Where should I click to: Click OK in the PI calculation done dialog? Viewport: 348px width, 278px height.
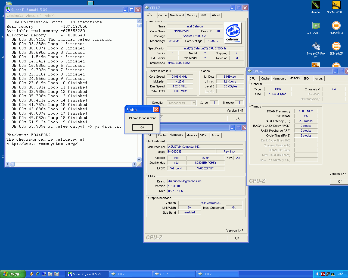(142, 127)
